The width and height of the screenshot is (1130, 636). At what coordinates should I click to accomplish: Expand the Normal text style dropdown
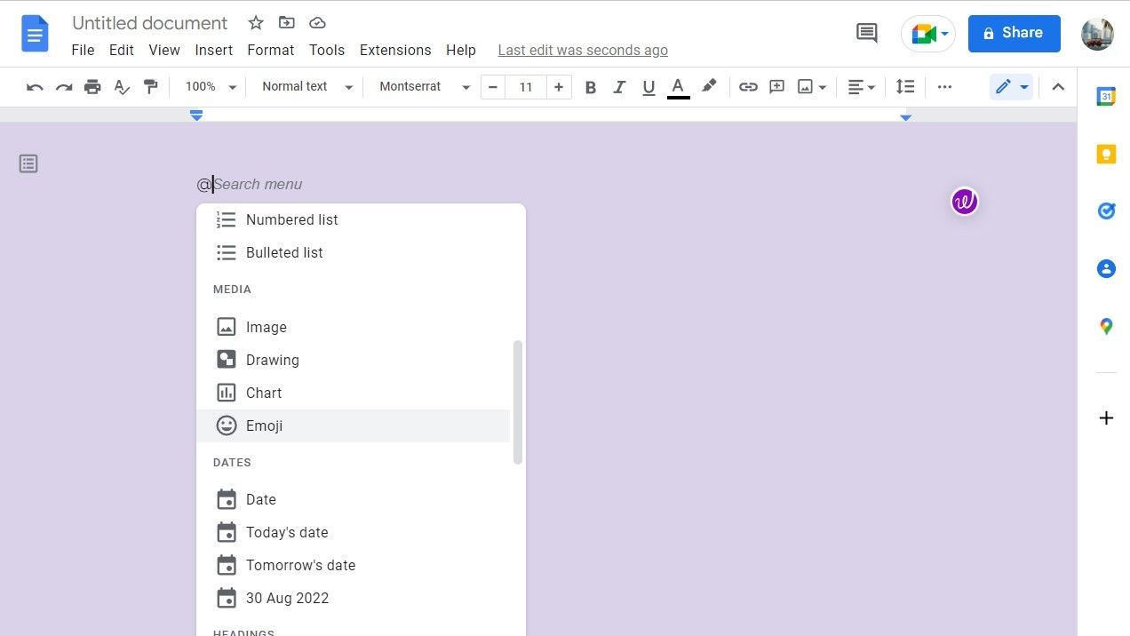[x=305, y=86]
